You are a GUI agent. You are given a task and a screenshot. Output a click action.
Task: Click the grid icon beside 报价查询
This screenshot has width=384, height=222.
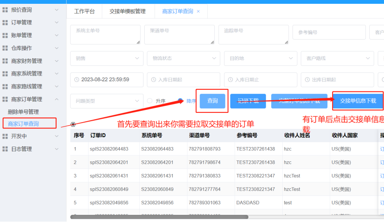(x=5, y=10)
